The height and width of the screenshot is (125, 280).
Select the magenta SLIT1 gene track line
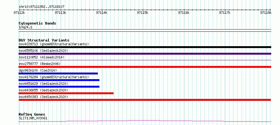coord(145,121)
